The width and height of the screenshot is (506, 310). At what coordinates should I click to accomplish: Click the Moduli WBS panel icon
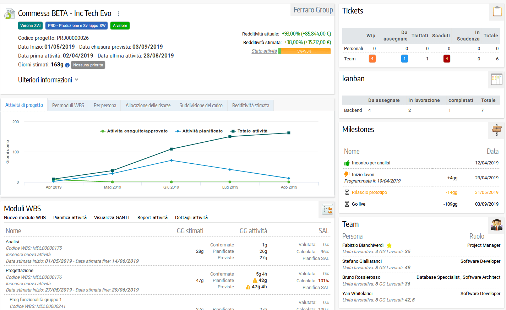pyautogui.click(x=327, y=210)
